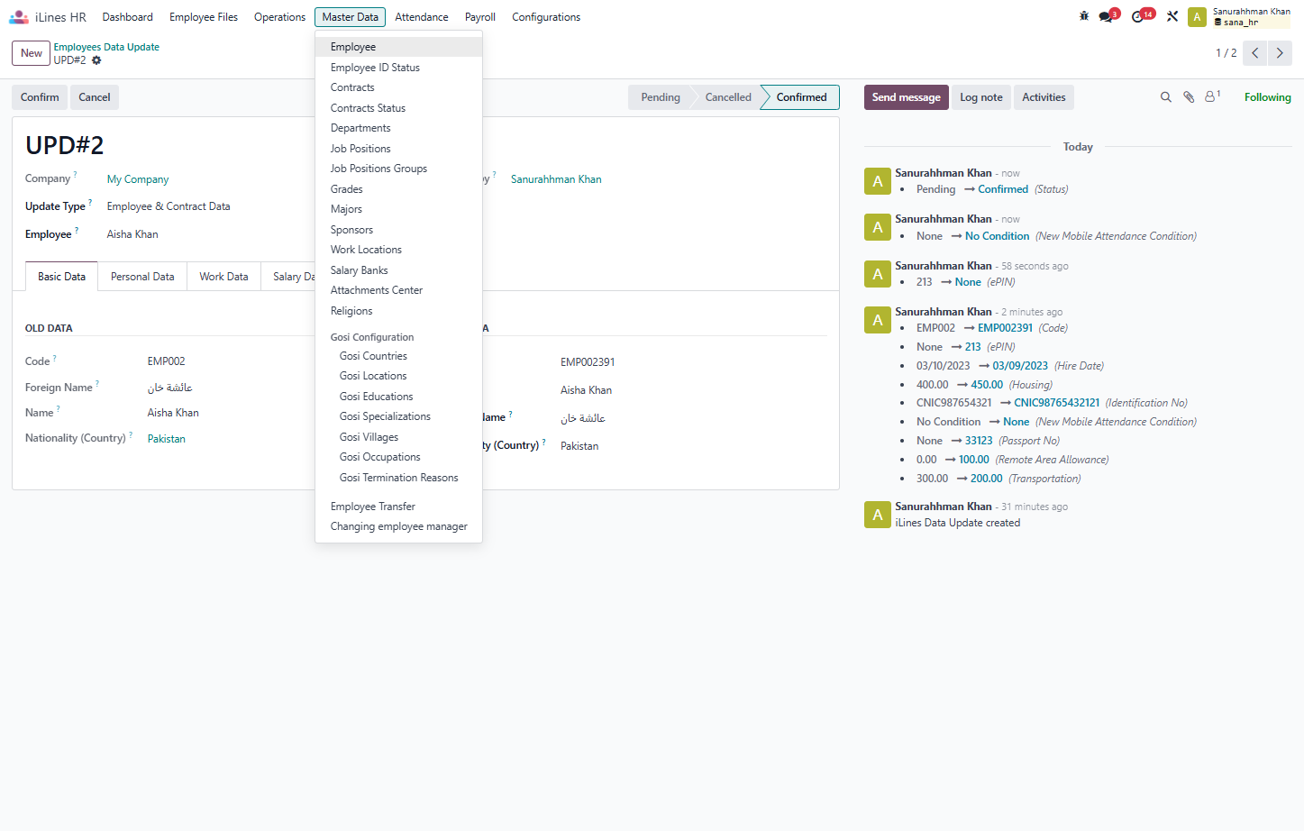This screenshot has width=1304, height=831.
Task: Select Gosi Countries menu entry
Action: point(398,356)
